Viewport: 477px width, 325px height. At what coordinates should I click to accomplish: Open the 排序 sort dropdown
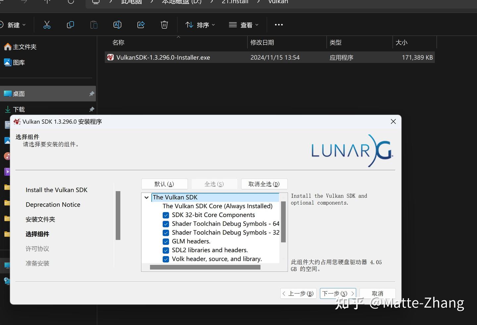pos(200,25)
